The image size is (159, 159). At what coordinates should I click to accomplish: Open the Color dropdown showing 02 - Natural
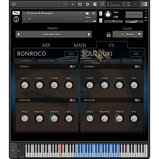click(128, 34)
